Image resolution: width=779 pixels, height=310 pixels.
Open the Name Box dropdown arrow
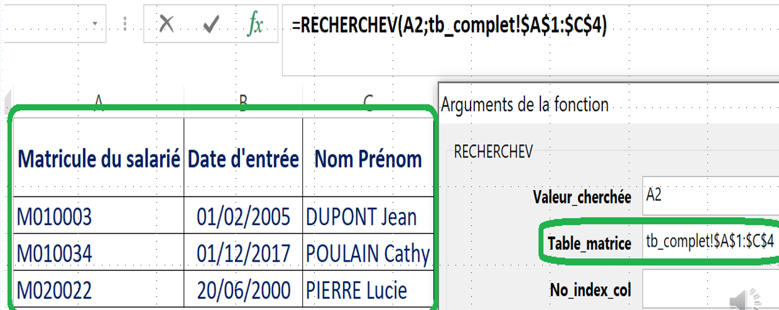tap(95, 24)
